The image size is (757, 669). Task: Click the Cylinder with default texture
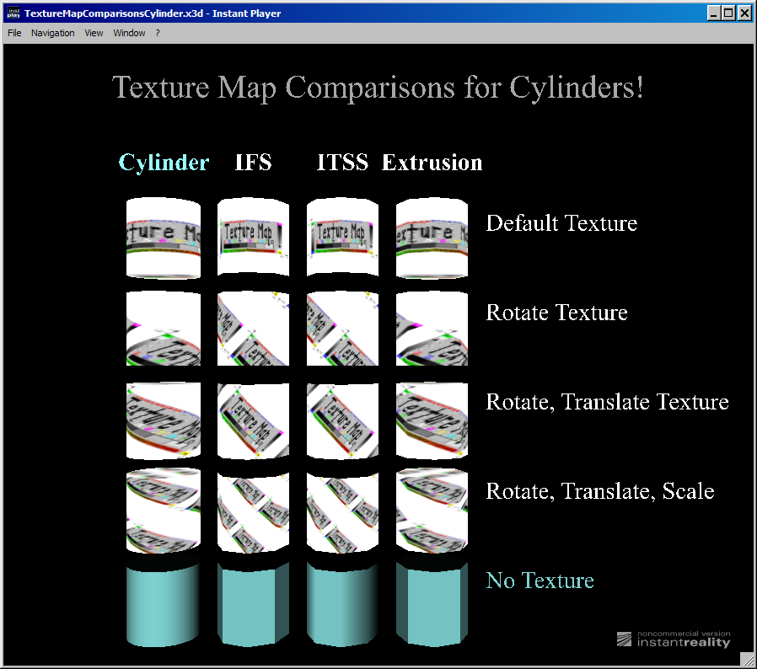click(164, 238)
